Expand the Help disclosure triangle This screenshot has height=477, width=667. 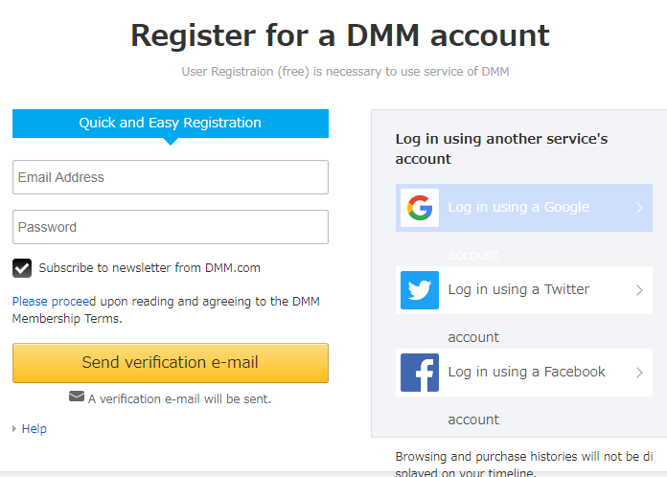[x=15, y=429]
